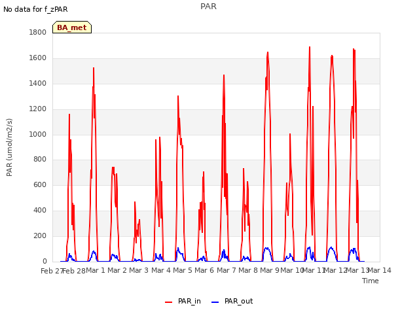Click the 600 y-axis tick label
The width and height of the screenshot is (419, 314).
click(x=40, y=184)
